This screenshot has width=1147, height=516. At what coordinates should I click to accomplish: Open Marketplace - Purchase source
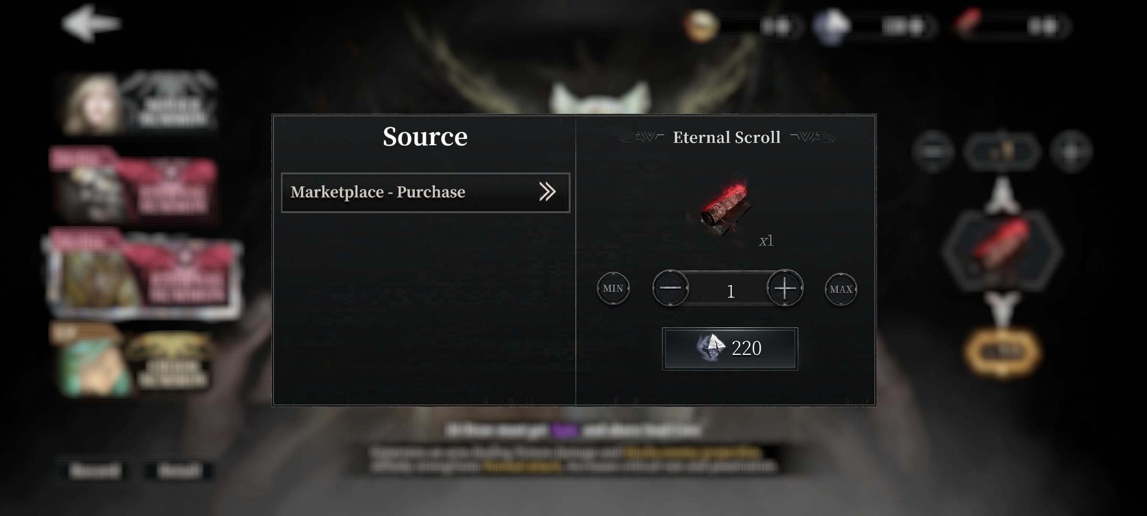(425, 192)
